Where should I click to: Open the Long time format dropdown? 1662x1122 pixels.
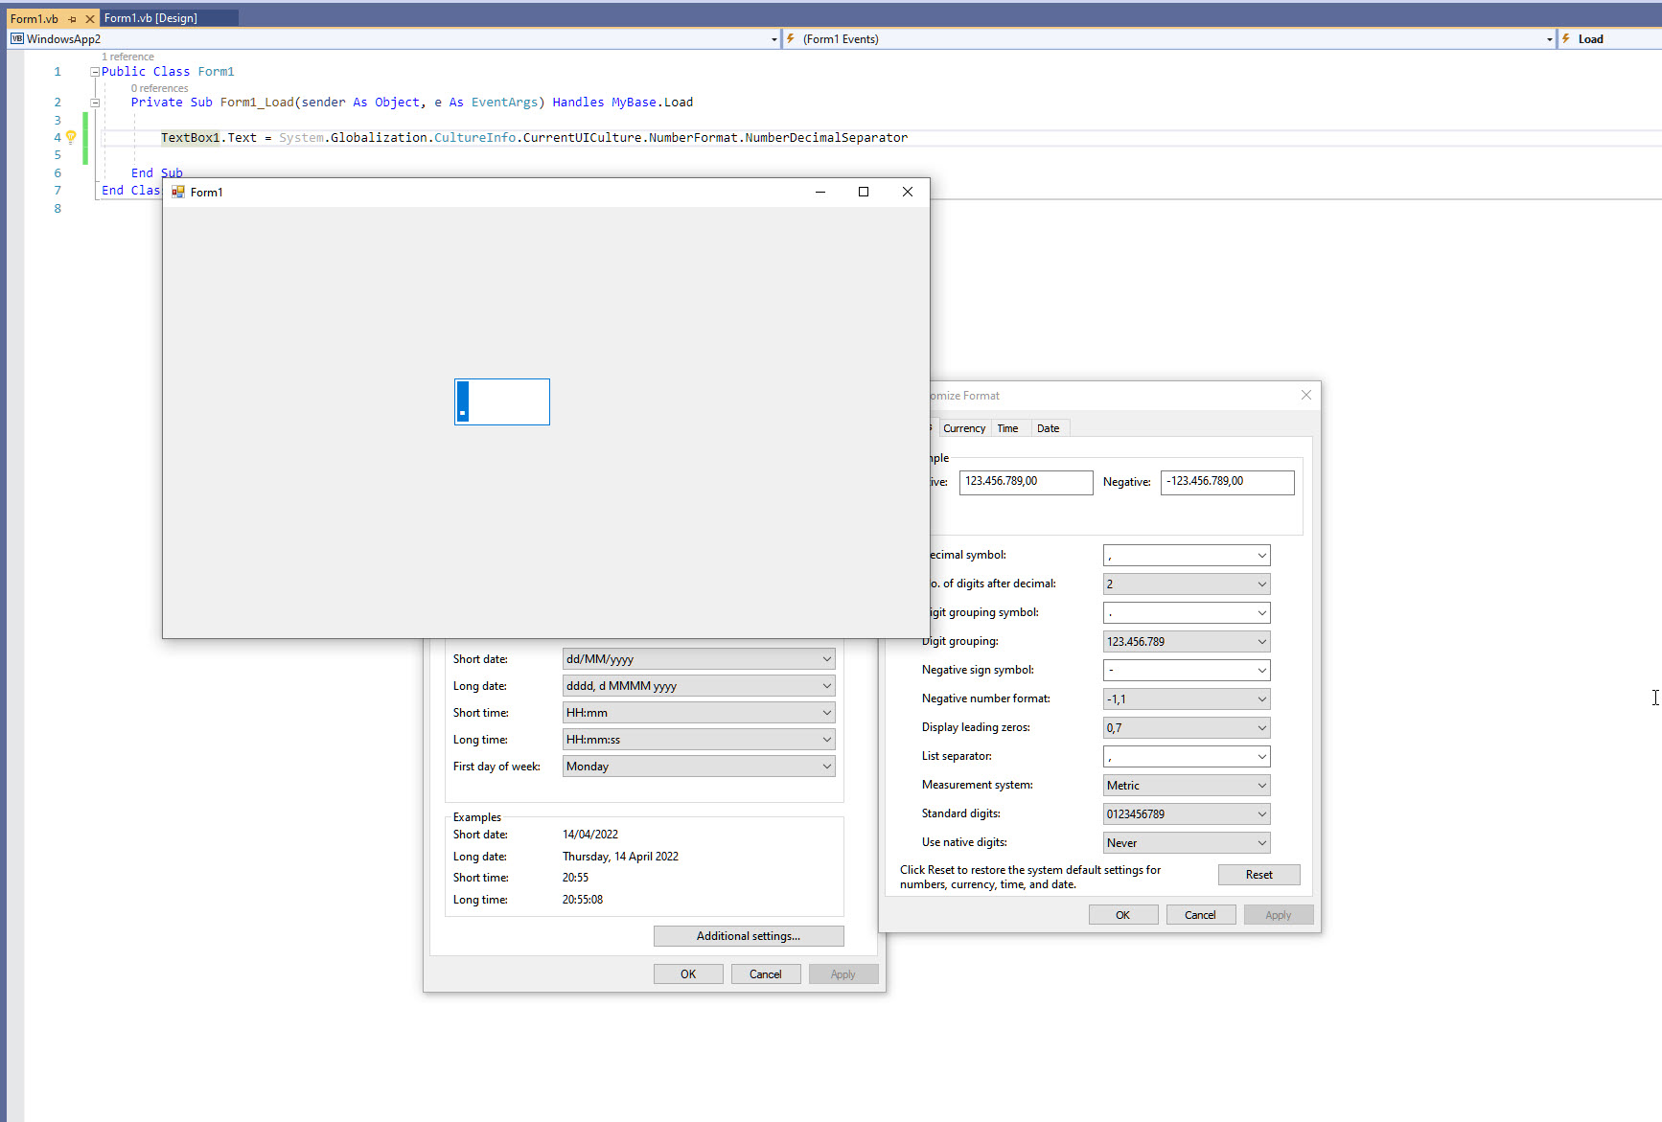tap(699, 740)
